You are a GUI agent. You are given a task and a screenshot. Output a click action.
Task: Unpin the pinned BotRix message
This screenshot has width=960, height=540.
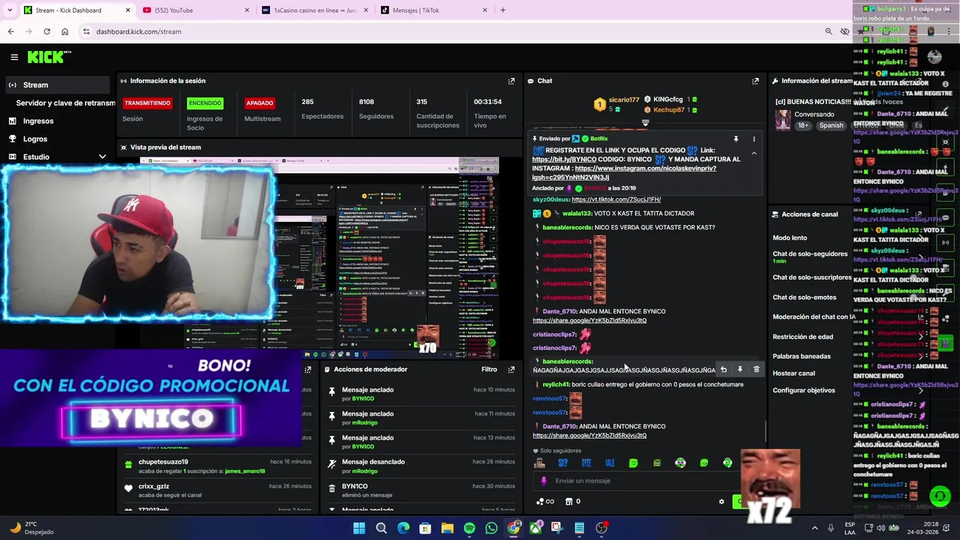[x=736, y=139]
